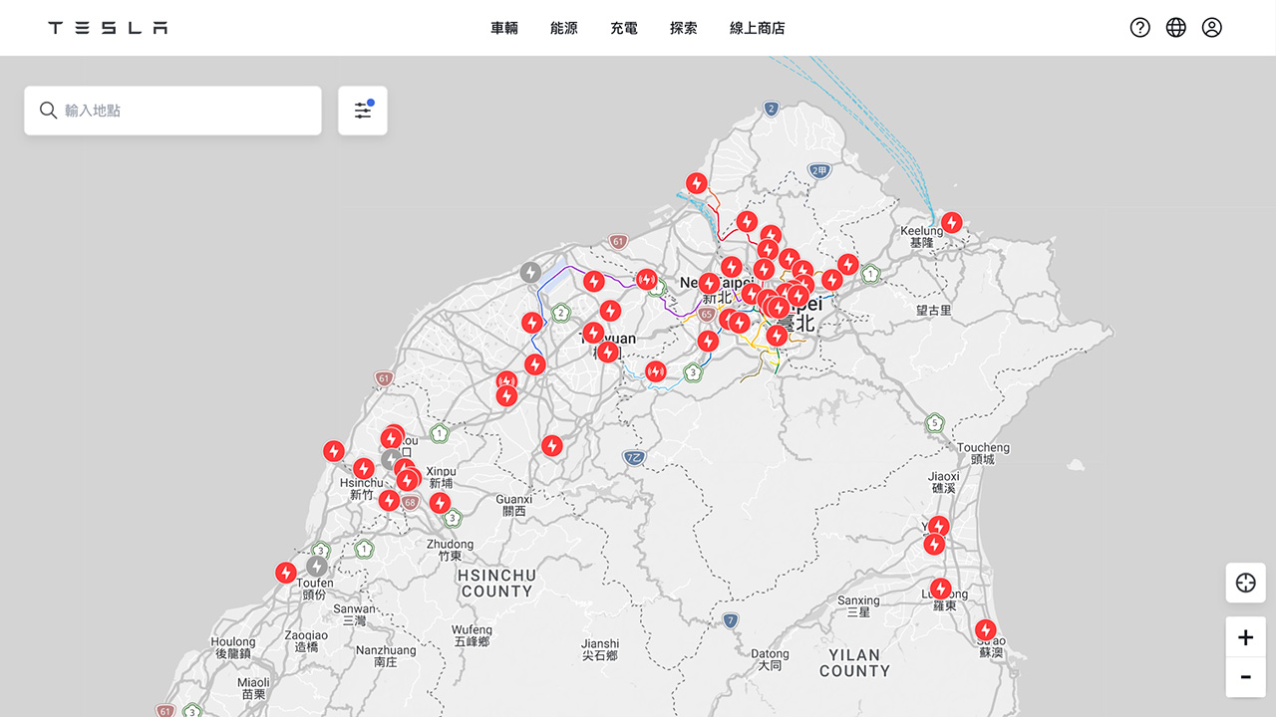Select the pin left of Route 3 shield
The width and height of the screenshot is (1276, 717).
(x=655, y=372)
